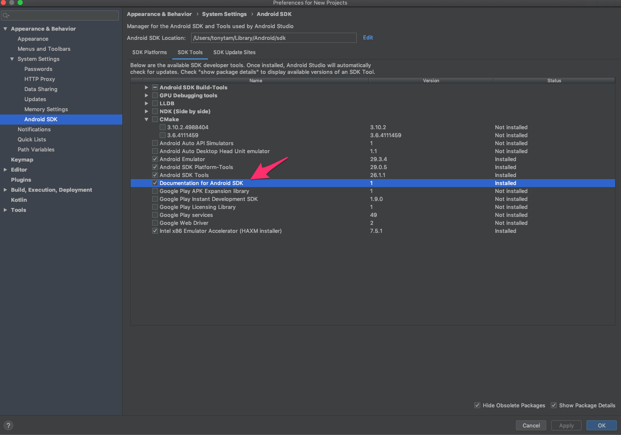Image resolution: width=621 pixels, height=435 pixels.
Task: Uncheck Documentation for Android SDK checkbox
Action: click(155, 183)
